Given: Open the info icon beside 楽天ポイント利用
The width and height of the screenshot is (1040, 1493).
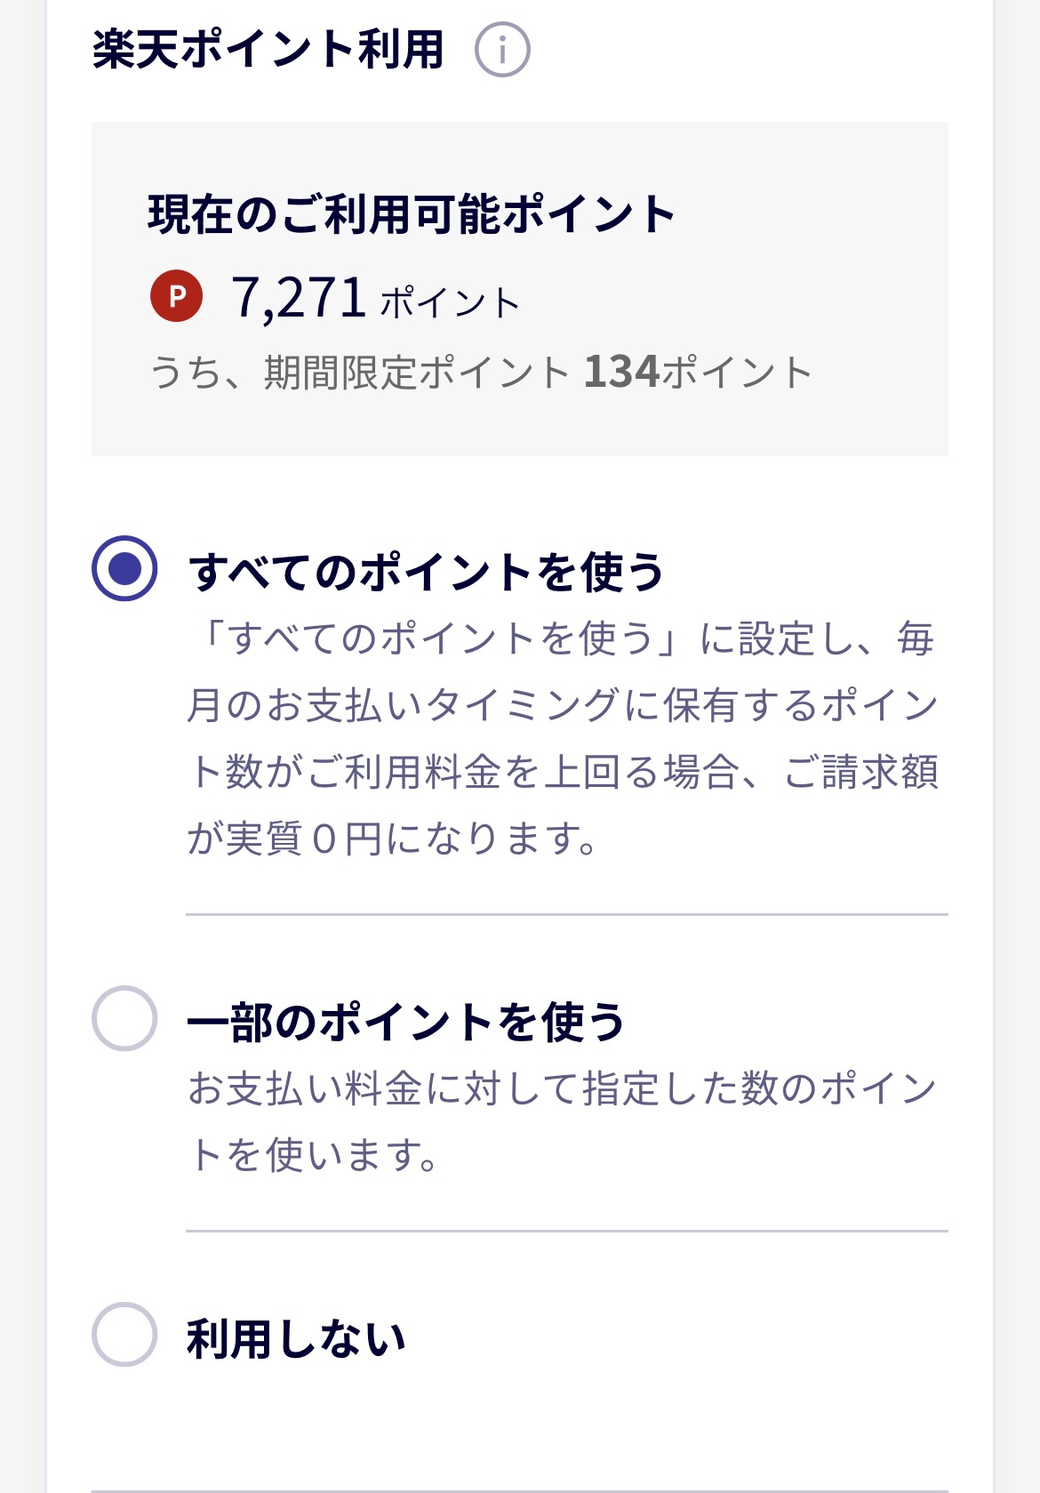Looking at the screenshot, I should [x=502, y=50].
